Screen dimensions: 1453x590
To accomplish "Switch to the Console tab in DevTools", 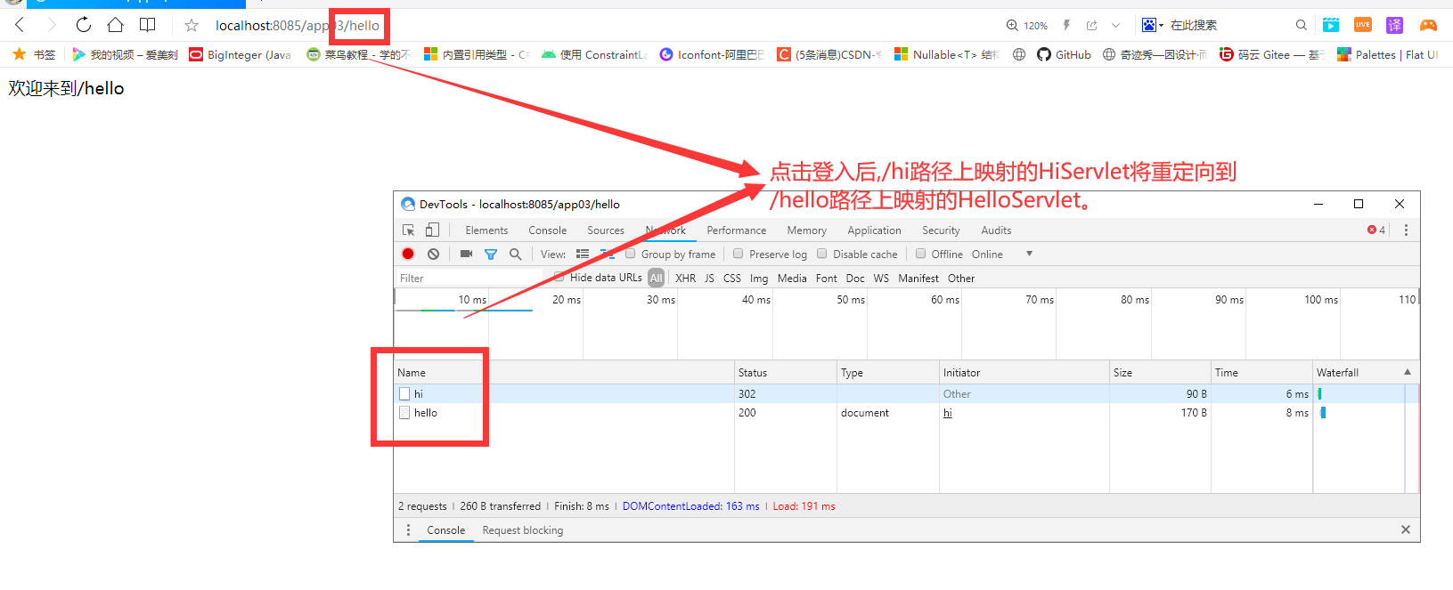I will pyautogui.click(x=547, y=230).
